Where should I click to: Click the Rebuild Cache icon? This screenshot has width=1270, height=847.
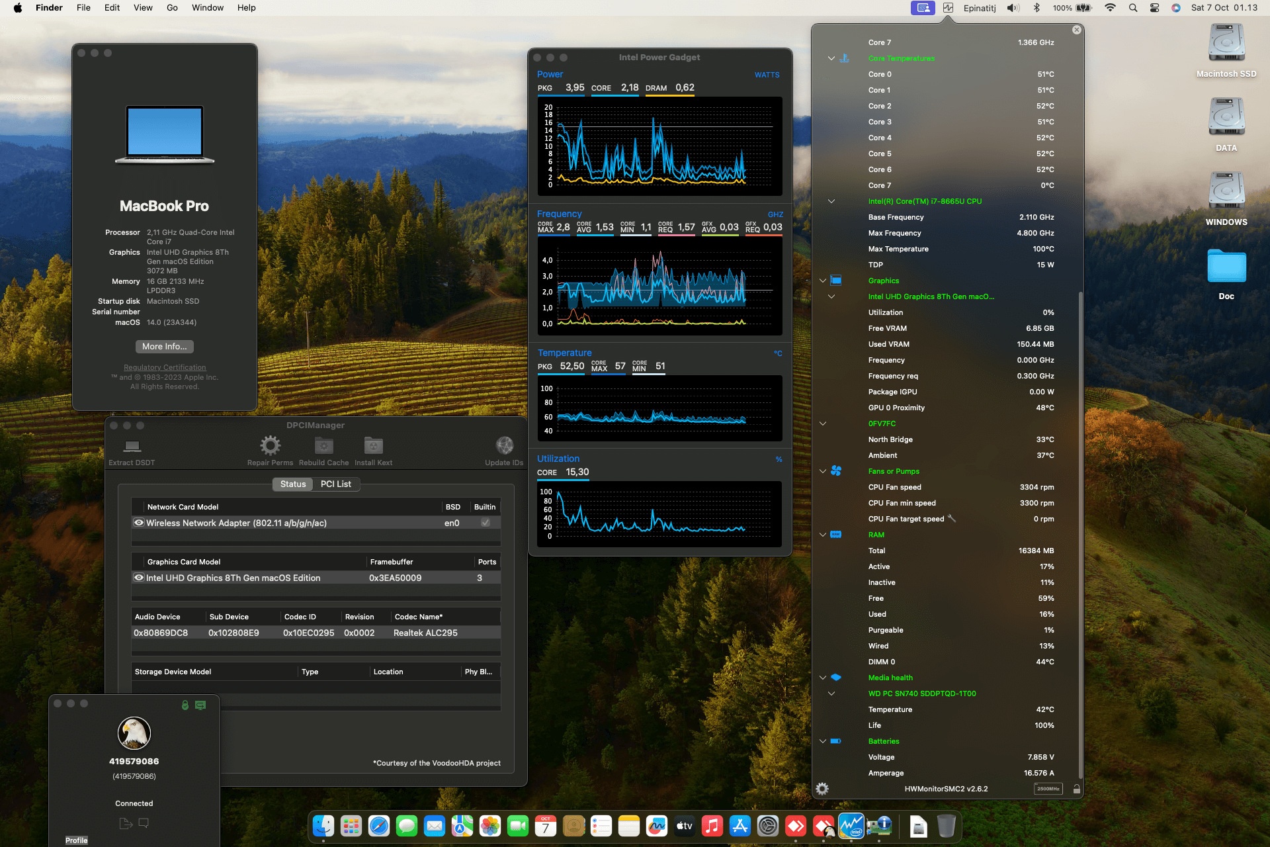click(x=323, y=445)
